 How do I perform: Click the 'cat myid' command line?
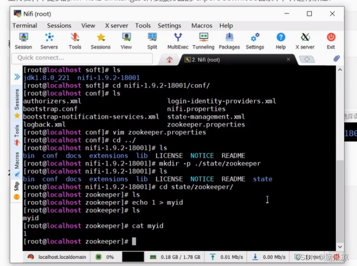click(x=147, y=226)
